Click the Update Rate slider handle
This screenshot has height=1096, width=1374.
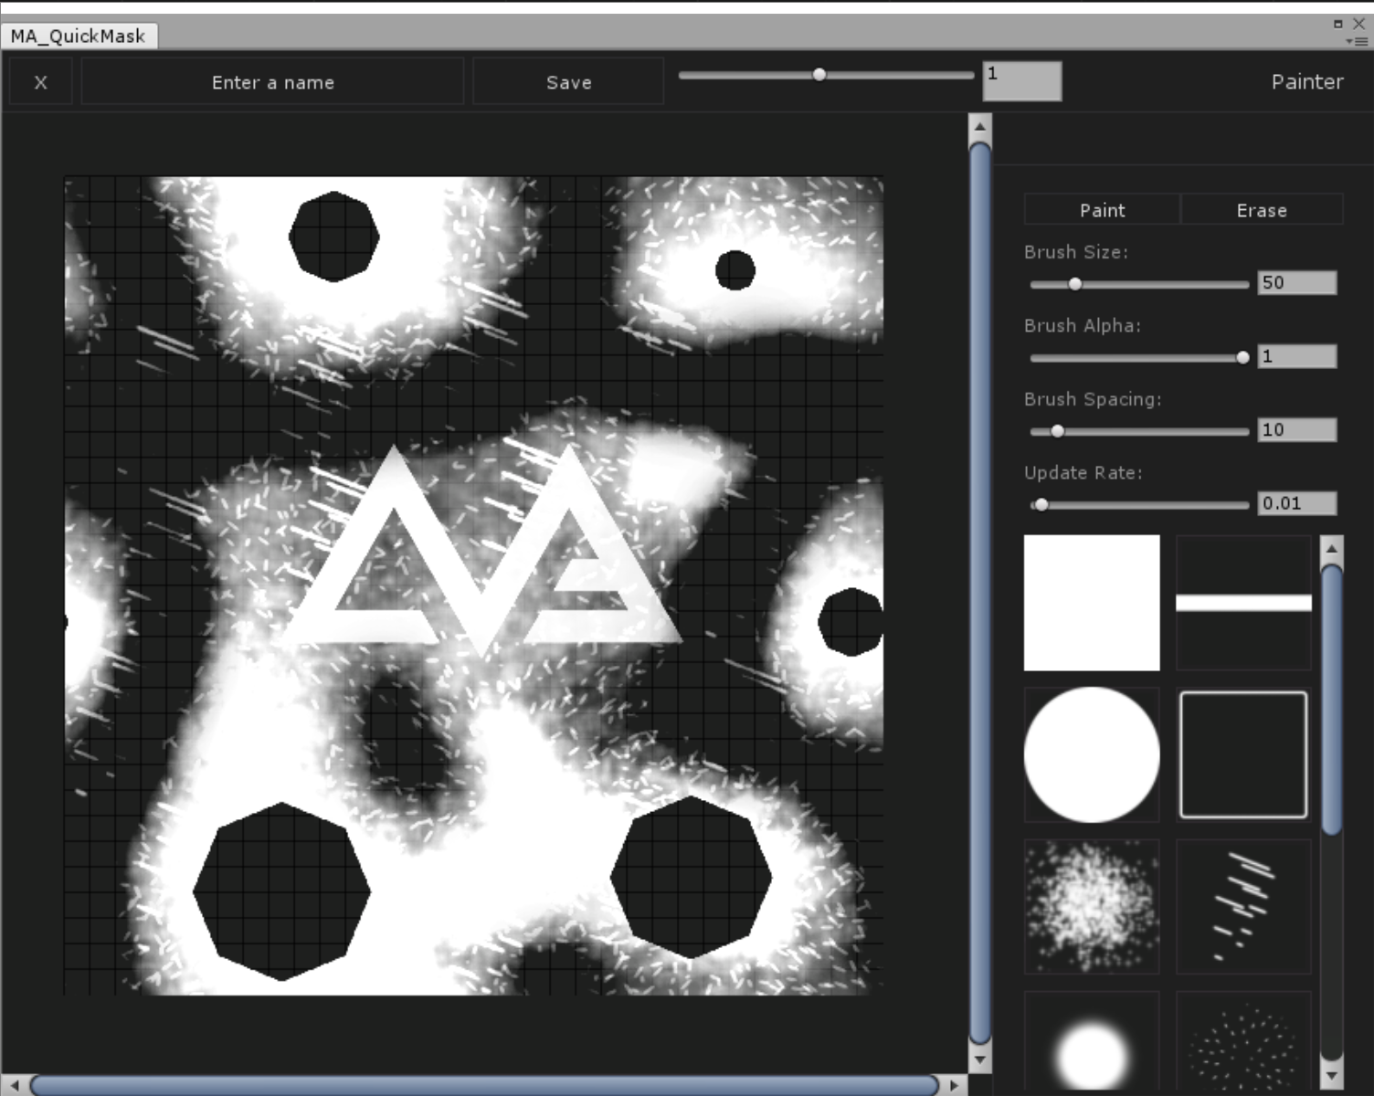[x=1041, y=505]
